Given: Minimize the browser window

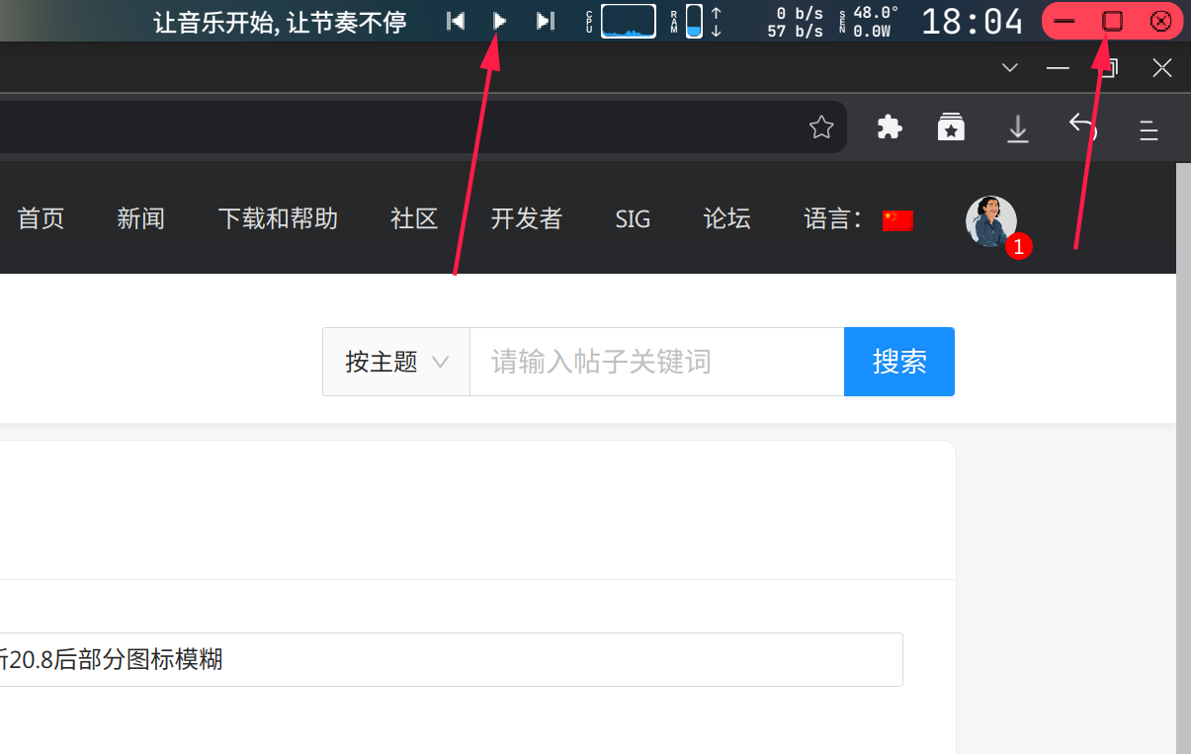Looking at the screenshot, I should coord(1059,67).
